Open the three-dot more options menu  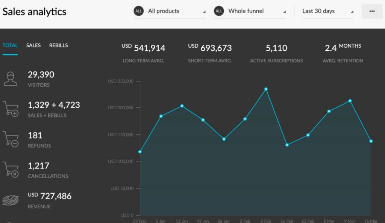[x=372, y=11]
